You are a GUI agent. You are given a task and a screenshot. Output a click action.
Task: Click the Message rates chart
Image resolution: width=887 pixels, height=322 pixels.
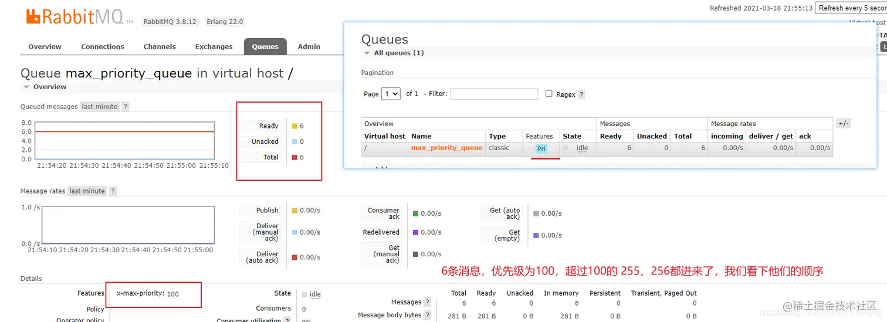[x=127, y=225]
